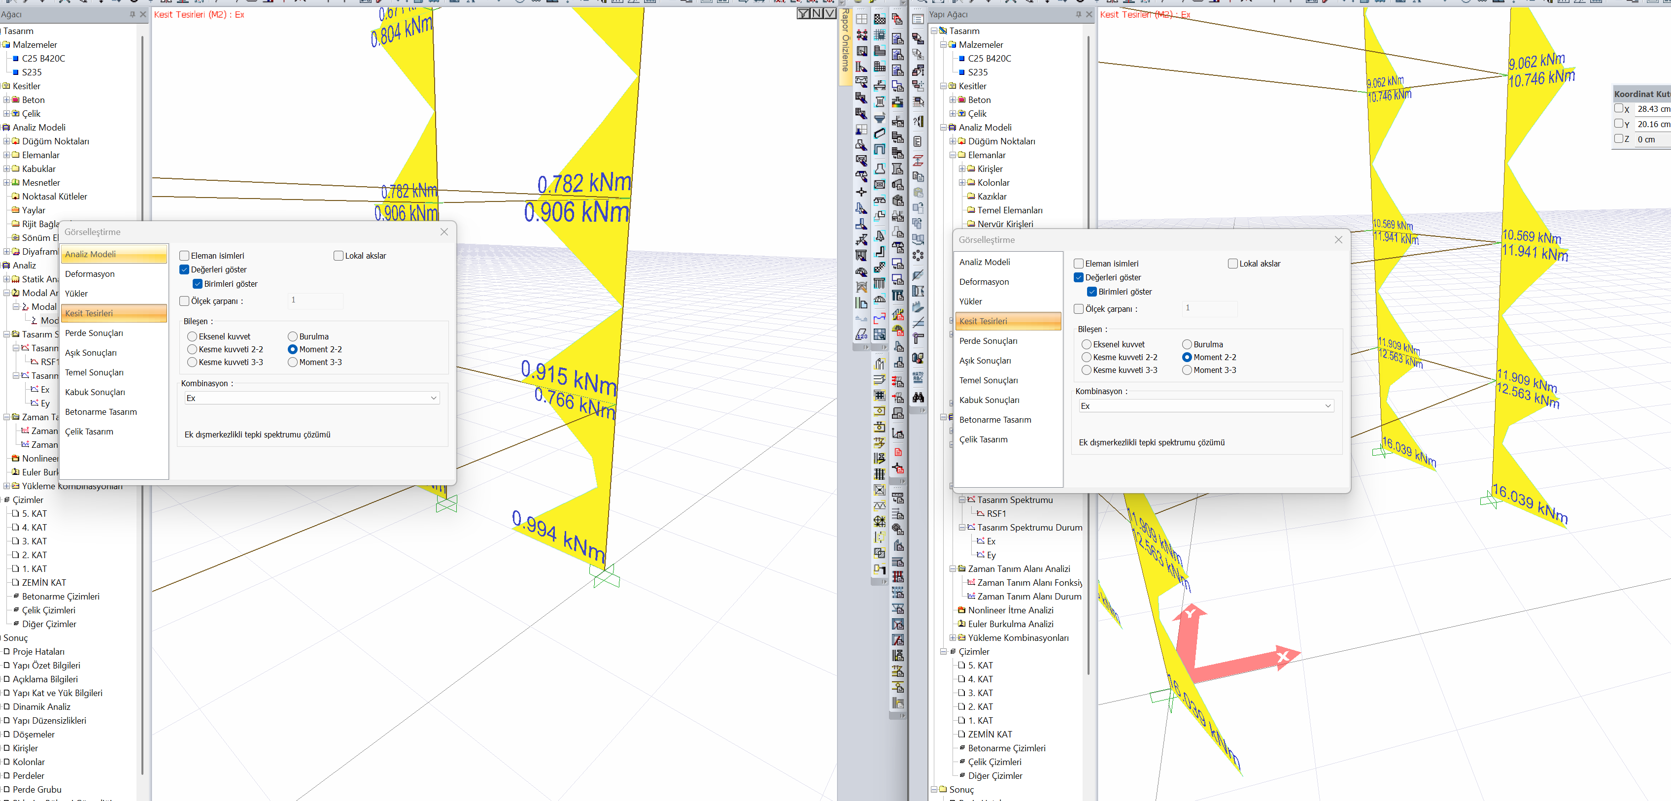Image resolution: width=1671 pixels, height=801 pixels.
Task: Select Temel Sonuçları in right dialog list
Action: coord(1009,381)
